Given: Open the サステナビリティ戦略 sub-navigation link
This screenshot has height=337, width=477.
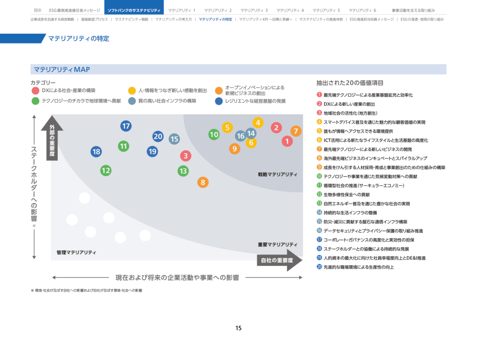Looking at the screenshot, I should 131,20.
